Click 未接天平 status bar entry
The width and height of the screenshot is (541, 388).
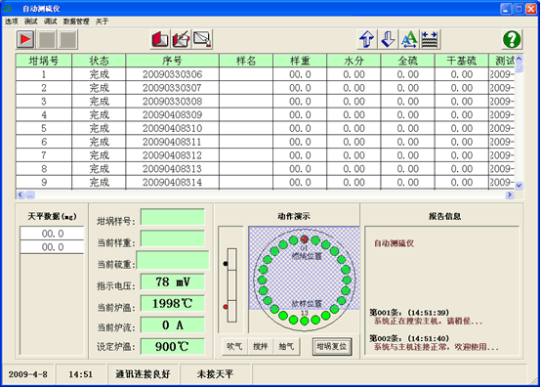point(216,374)
